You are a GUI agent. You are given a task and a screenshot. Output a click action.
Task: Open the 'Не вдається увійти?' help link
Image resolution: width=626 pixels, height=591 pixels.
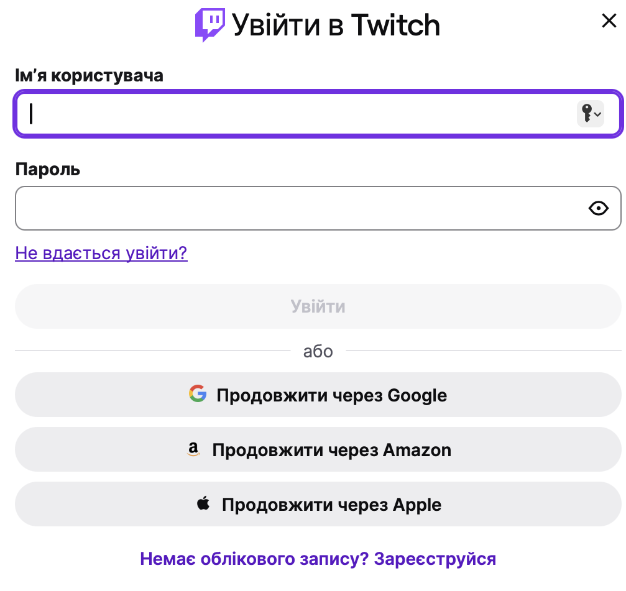click(101, 254)
